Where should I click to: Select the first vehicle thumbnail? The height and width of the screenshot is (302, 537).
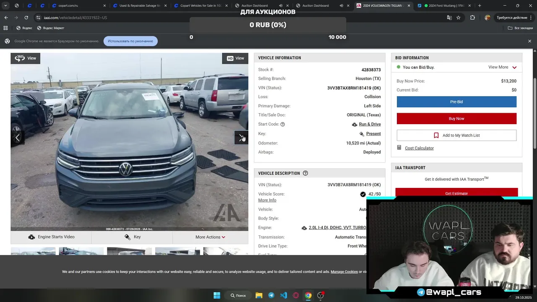pyautogui.click(x=33, y=251)
